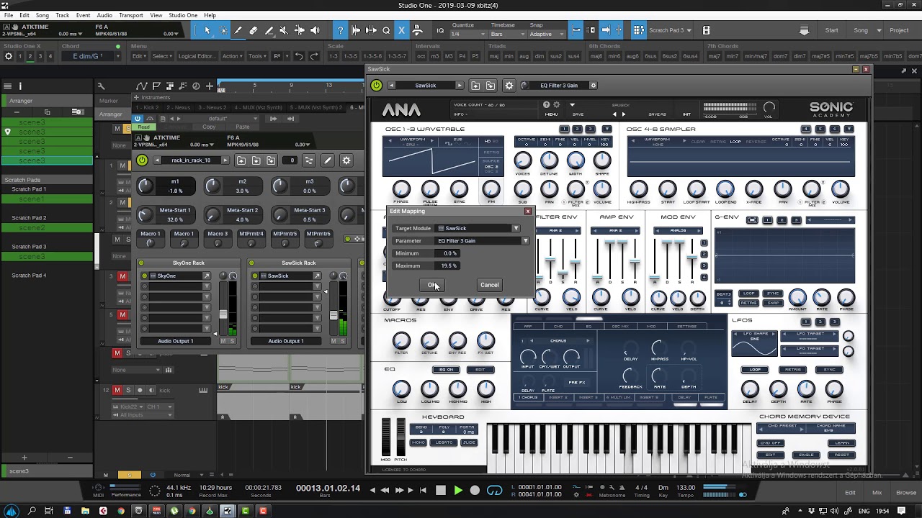This screenshot has width=922, height=518.
Task: Enable ANA keyboard LEGATO button
Action: (444, 442)
